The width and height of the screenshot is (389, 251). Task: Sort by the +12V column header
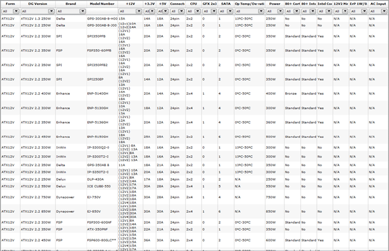[x=131, y=4]
